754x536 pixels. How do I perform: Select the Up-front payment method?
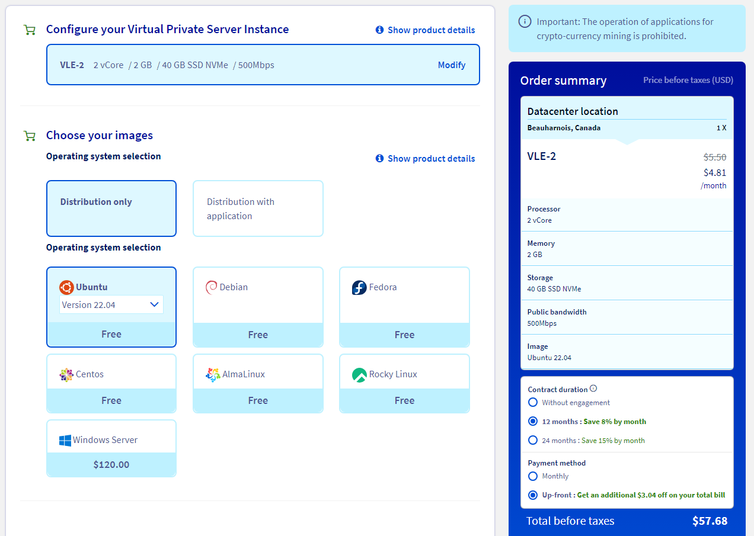tap(533, 495)
